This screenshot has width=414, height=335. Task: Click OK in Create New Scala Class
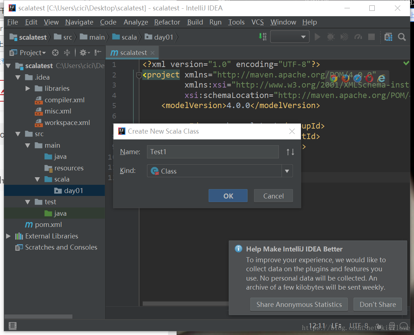[228, 196]
